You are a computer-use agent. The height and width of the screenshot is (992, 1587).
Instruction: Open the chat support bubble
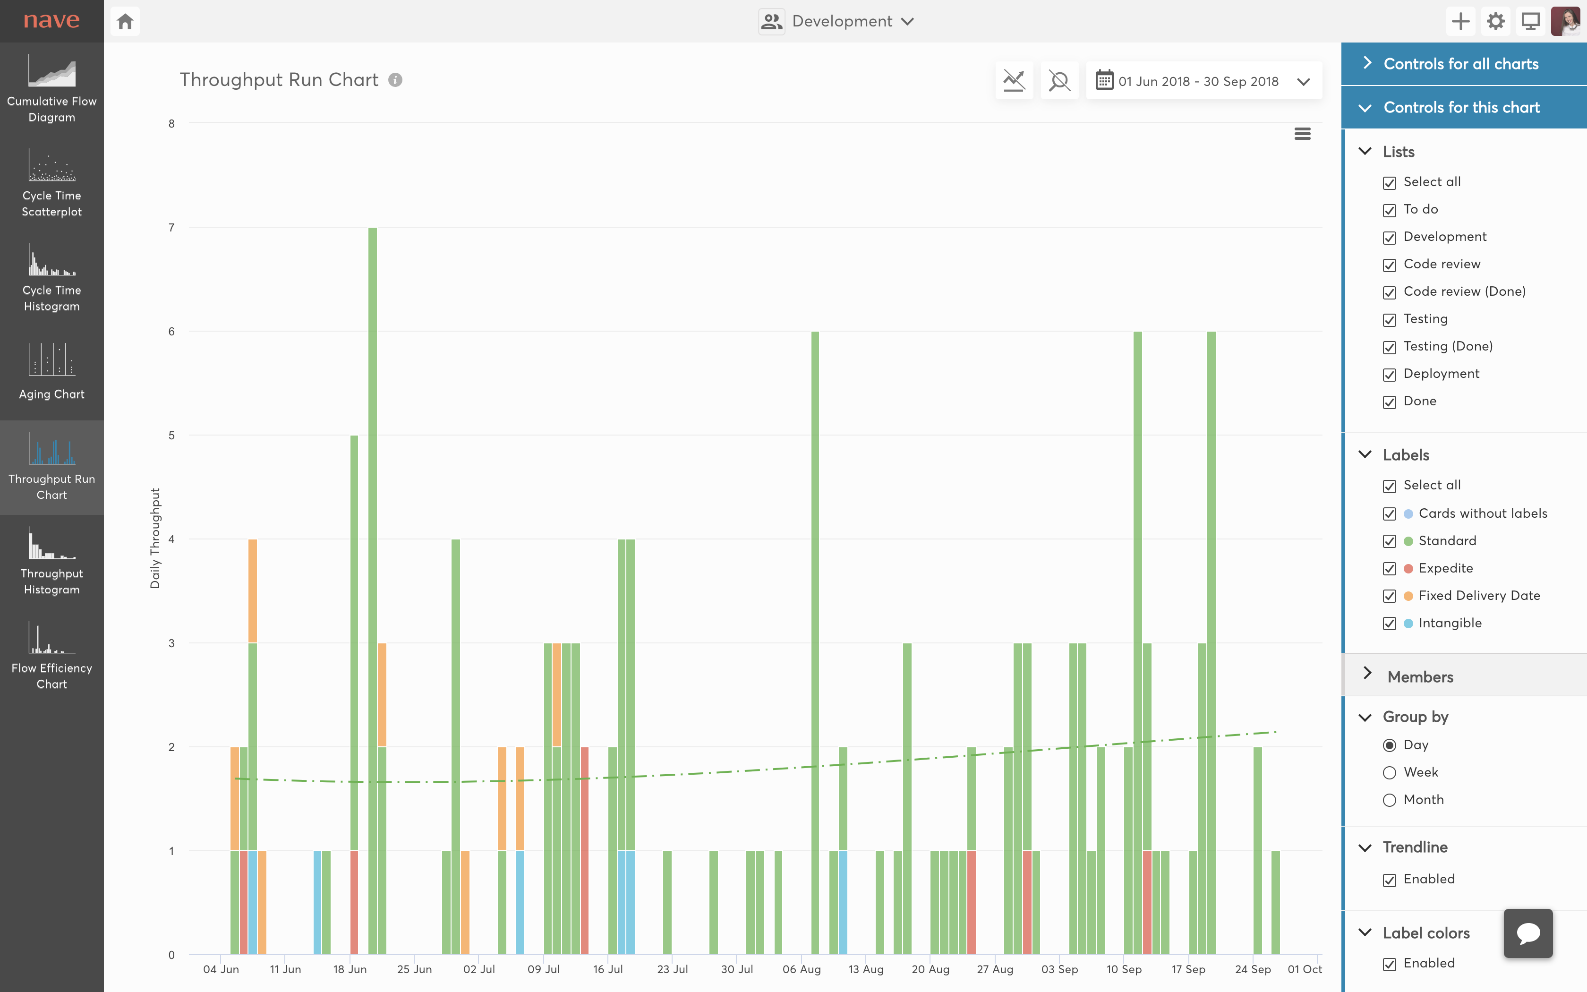(1527, 933)
